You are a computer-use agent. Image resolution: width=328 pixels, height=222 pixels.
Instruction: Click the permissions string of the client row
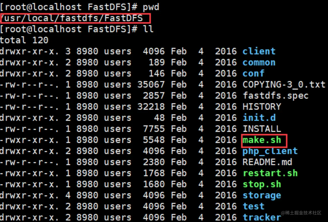[x=29, y=51]
